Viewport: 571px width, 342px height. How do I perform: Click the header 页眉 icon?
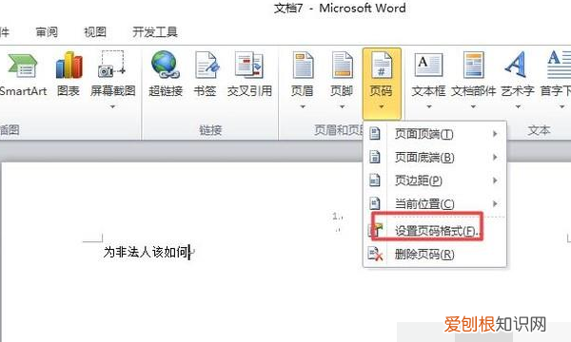tap(303, 66)
